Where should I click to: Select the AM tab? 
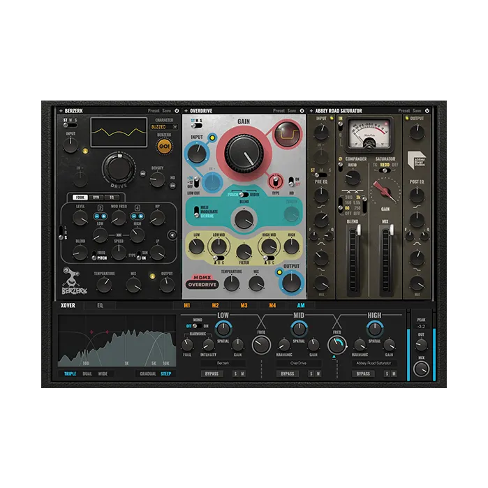click(x=301, y=305)
